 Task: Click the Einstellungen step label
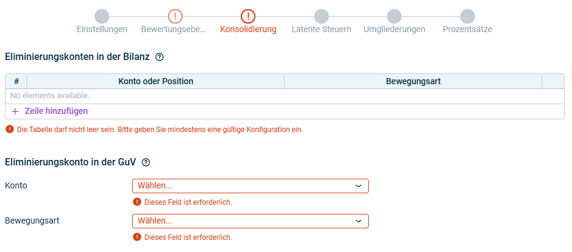[x=102, y=29]
